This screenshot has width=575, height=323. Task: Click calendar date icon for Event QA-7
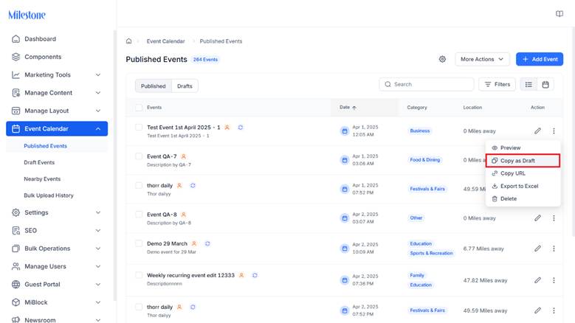[x=345, y=160]
